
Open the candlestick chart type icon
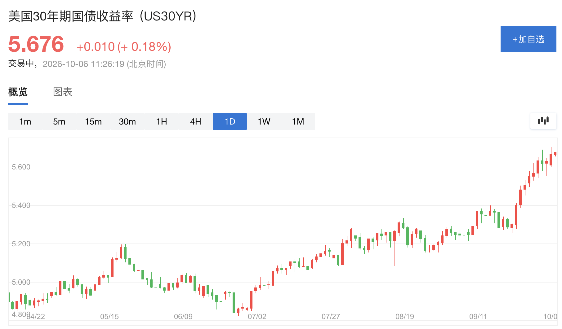click(543, 121)
